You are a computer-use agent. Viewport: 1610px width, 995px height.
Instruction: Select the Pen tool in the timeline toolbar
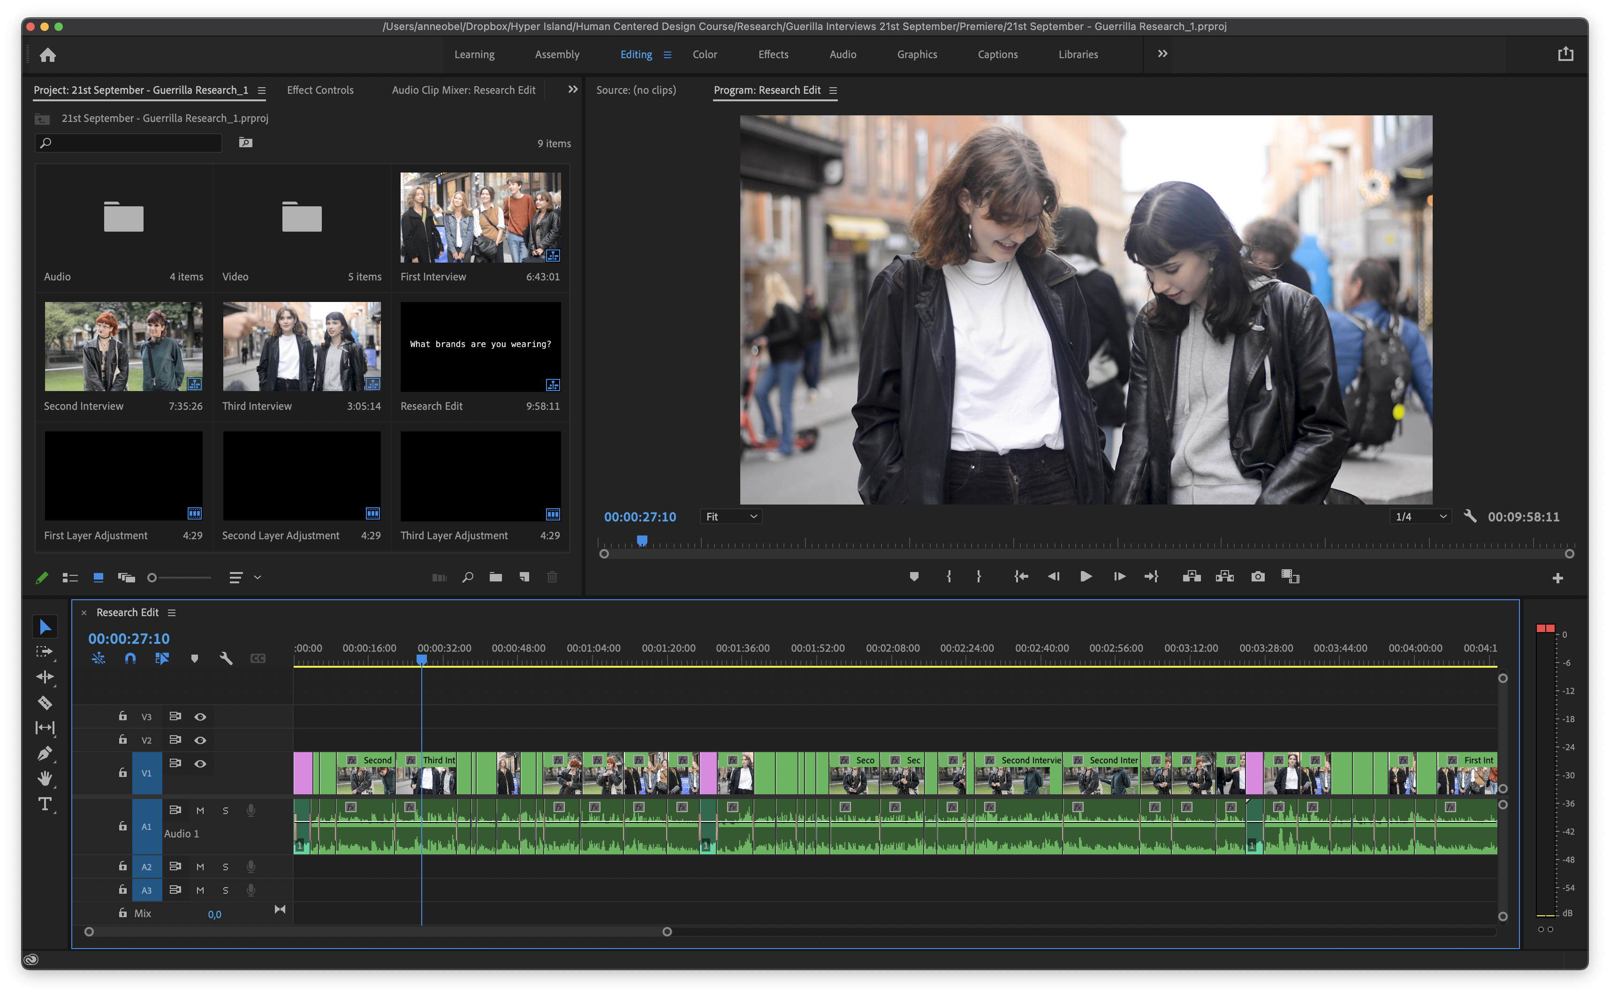44,754
